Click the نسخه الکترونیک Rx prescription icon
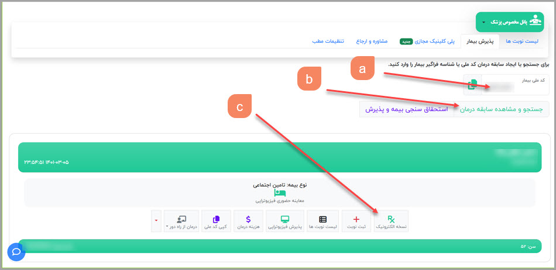This screenshot has width=556, height=270. pyautogui.click(x=391, y=219)
